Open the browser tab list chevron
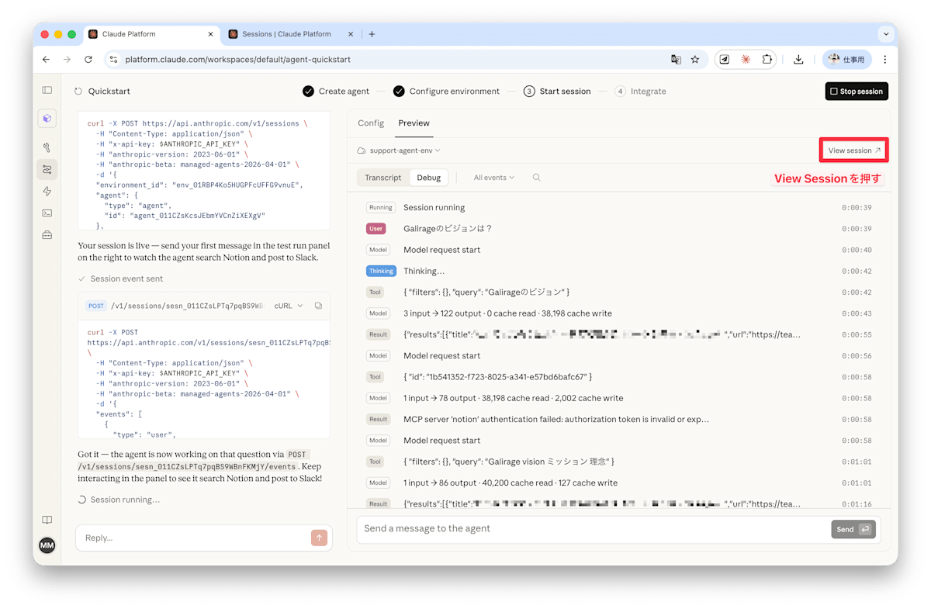Screen dimensions: 931x609 click(886, 34)
